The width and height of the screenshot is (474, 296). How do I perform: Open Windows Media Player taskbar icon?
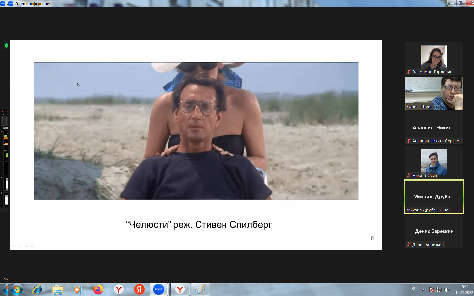click(78, 290)
